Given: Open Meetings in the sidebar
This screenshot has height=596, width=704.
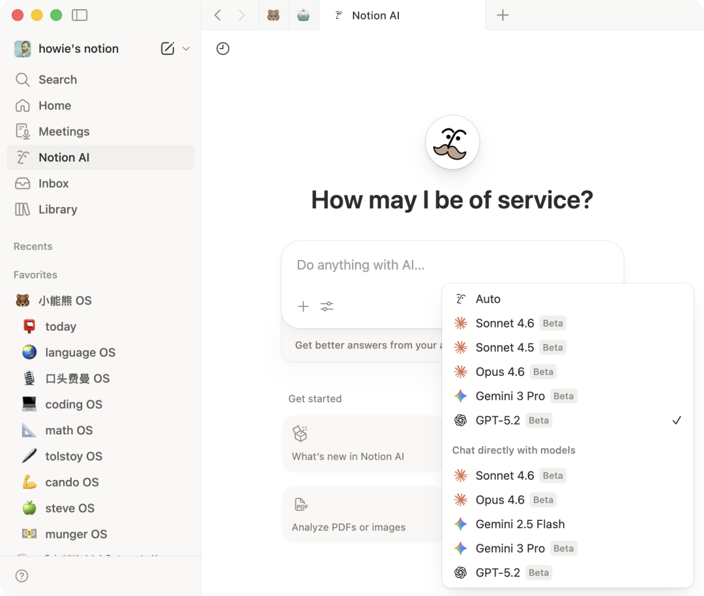Looking at the screenshot, I should pos(100,132).
